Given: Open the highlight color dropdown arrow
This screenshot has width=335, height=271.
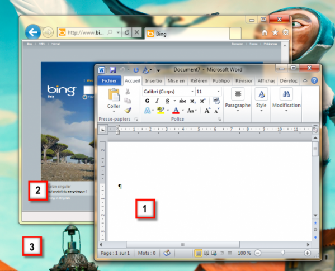Looking at the screenshot, I should pos(168,110).
